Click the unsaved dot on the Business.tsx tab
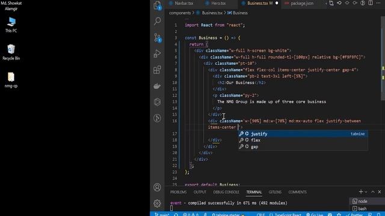Screen dimensions: 385x216 [x=277, y=3]
